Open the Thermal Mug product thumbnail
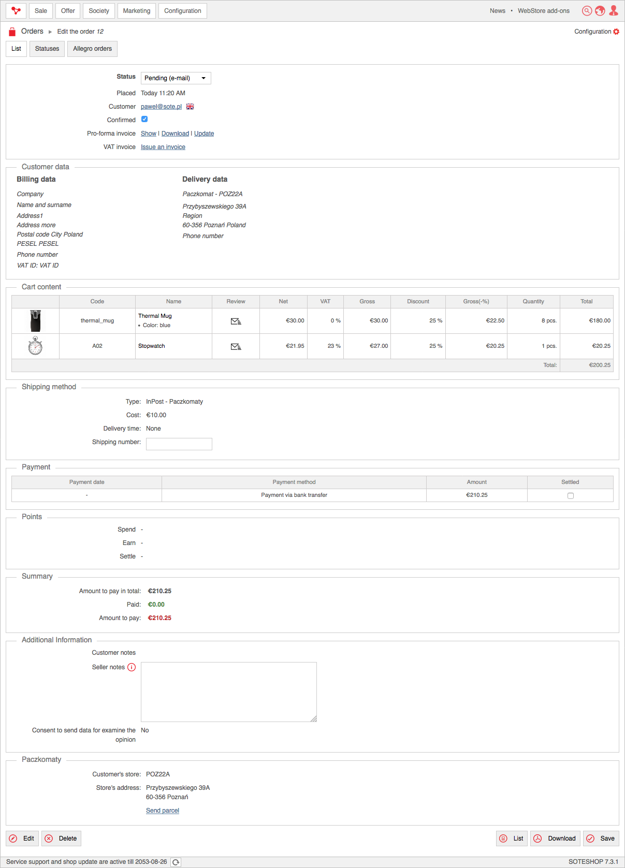Viewport: 625px width, 868px height. coord(35,321)
